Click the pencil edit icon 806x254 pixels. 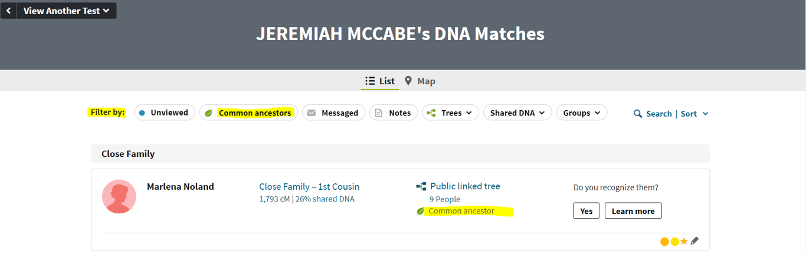[694, 241]
